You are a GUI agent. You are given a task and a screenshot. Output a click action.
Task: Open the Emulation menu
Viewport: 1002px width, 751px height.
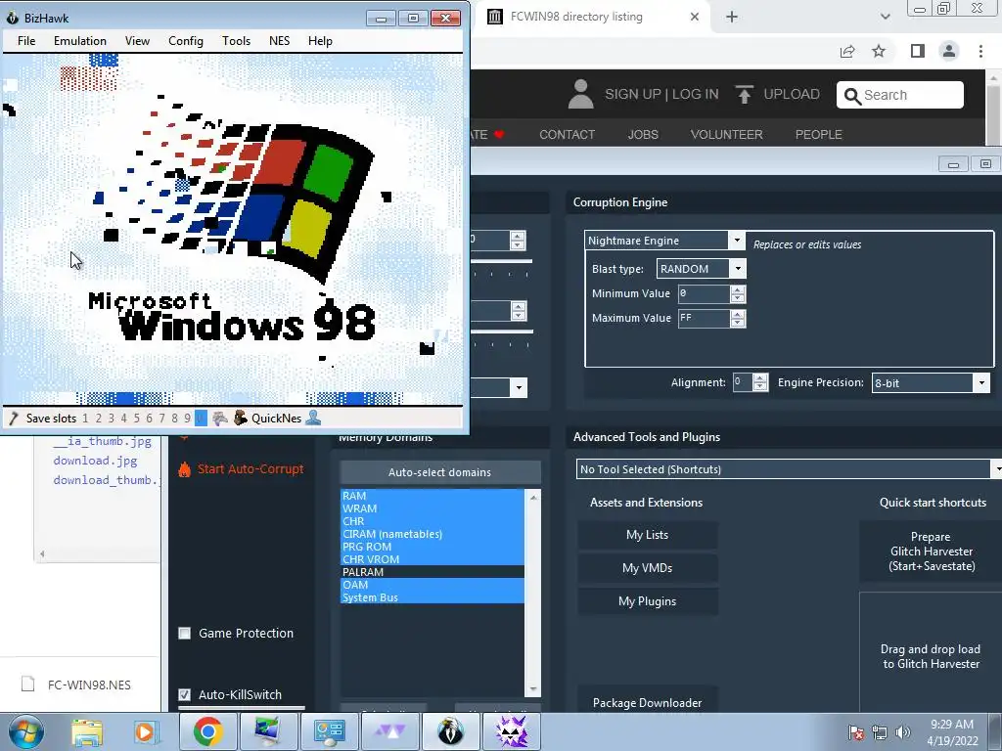tap(80, 41)
